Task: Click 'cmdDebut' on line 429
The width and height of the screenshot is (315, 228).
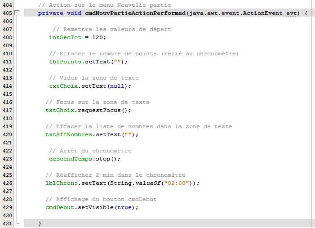Action: click(x=60, y=207)
